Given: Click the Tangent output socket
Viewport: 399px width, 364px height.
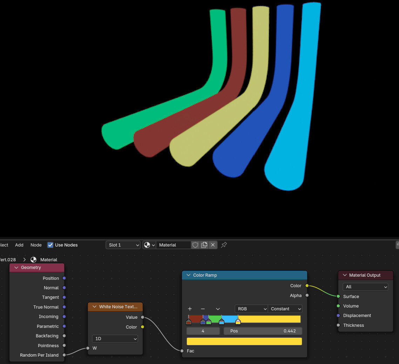Looking at the screenshot, I should (64, 297).
